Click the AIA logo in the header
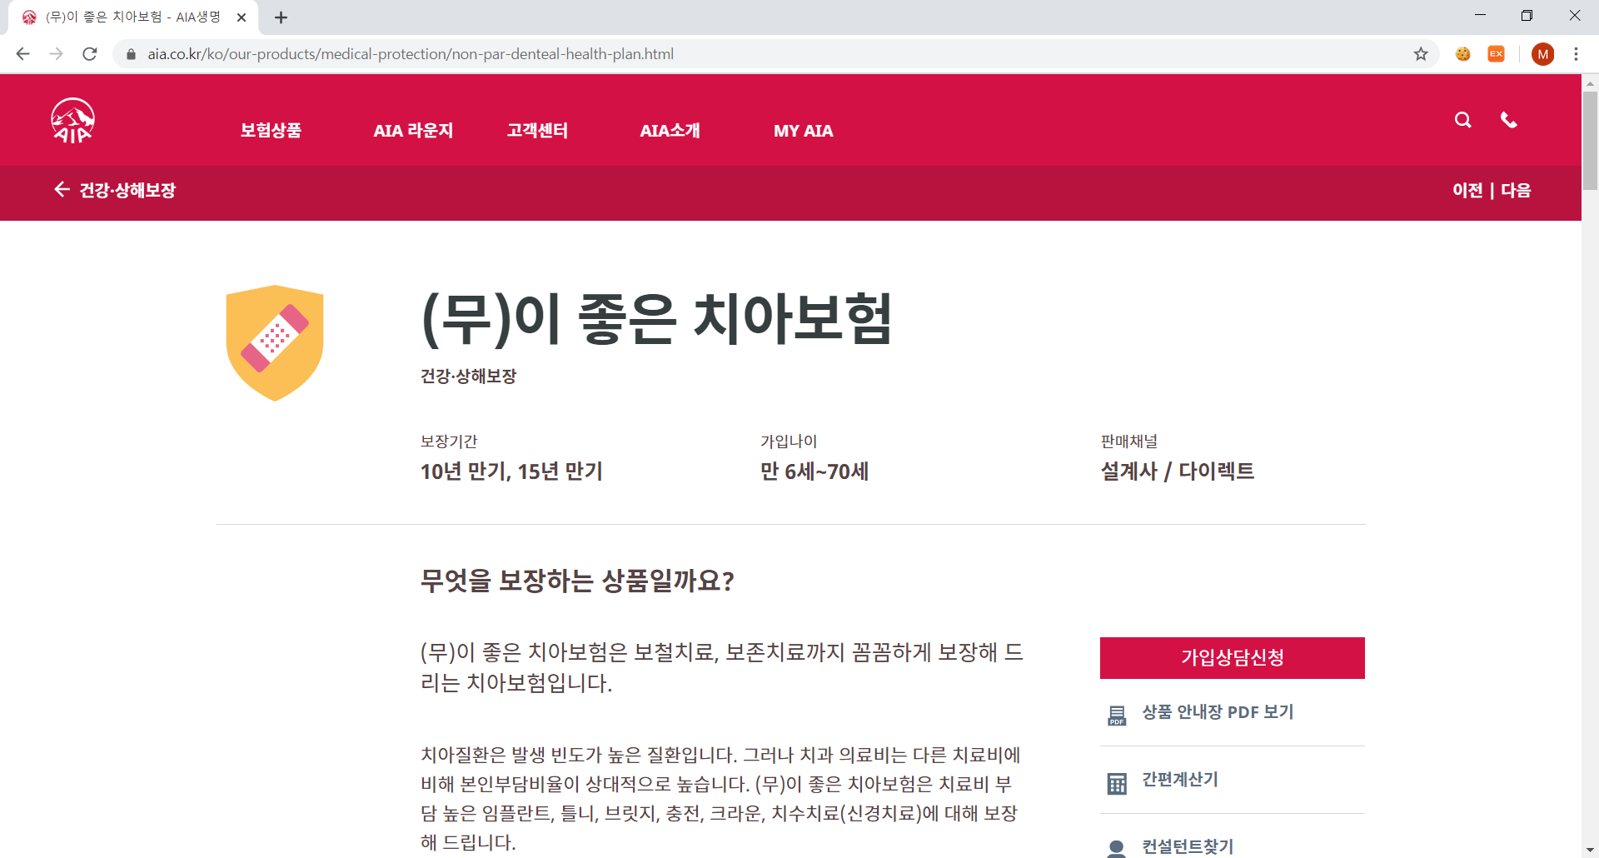Screen dimensions: 1599x858 click(72, 121)
